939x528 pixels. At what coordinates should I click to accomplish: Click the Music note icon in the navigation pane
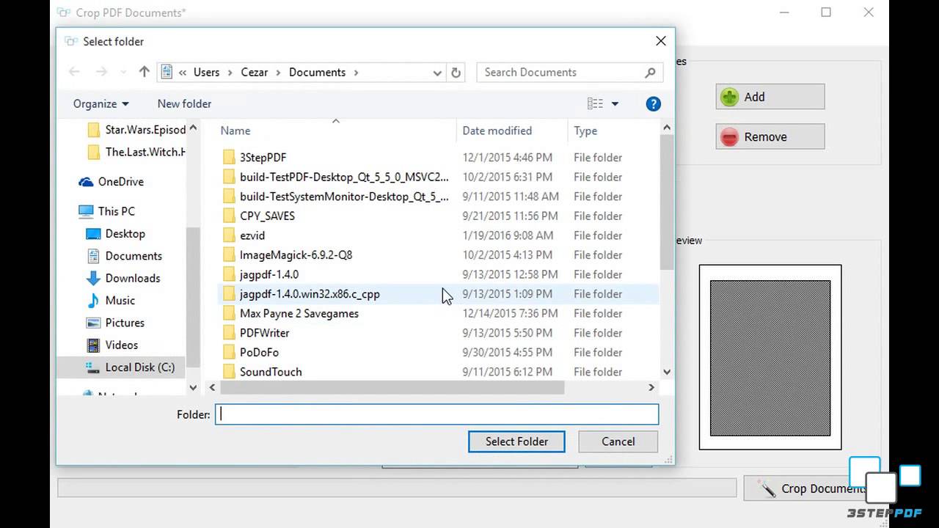click(x=93, y=301)
